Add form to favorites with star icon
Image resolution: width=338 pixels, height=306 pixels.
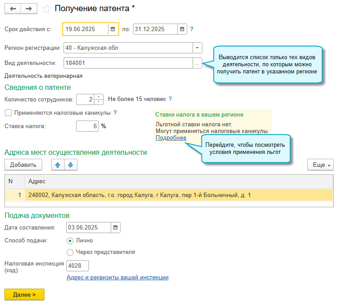click(x=46, y=9)
